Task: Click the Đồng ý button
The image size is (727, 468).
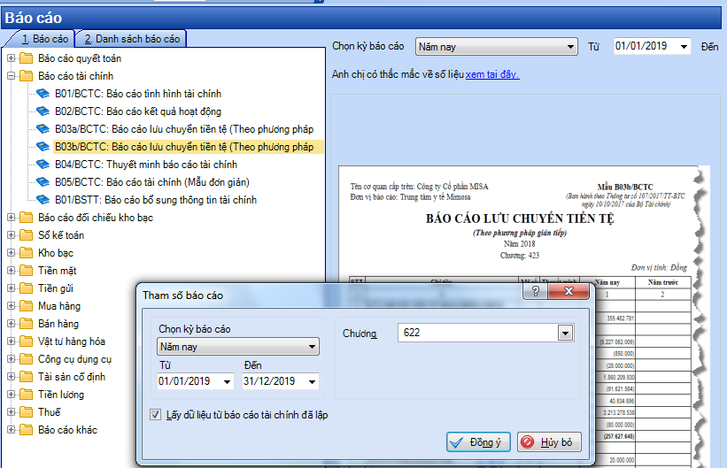Action: click(x=478, y=442)
